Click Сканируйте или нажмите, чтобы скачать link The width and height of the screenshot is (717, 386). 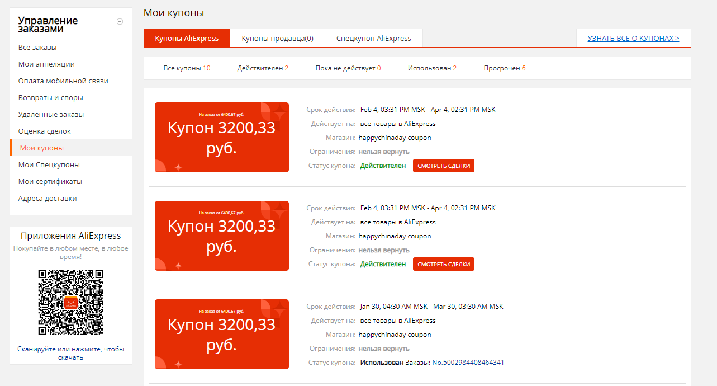(71, 353)
